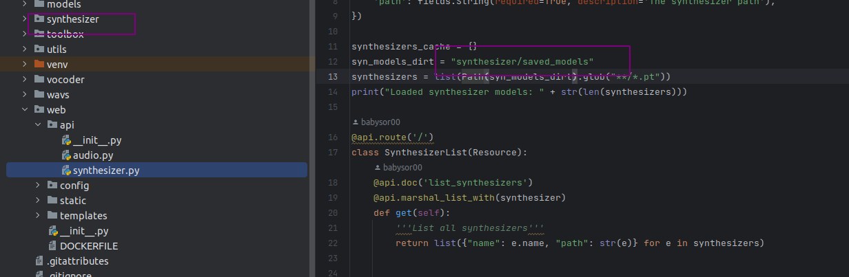
Task: Click the @api.marshal_list_with decorator
Action: pyautogui.click(x=470, y=197)
